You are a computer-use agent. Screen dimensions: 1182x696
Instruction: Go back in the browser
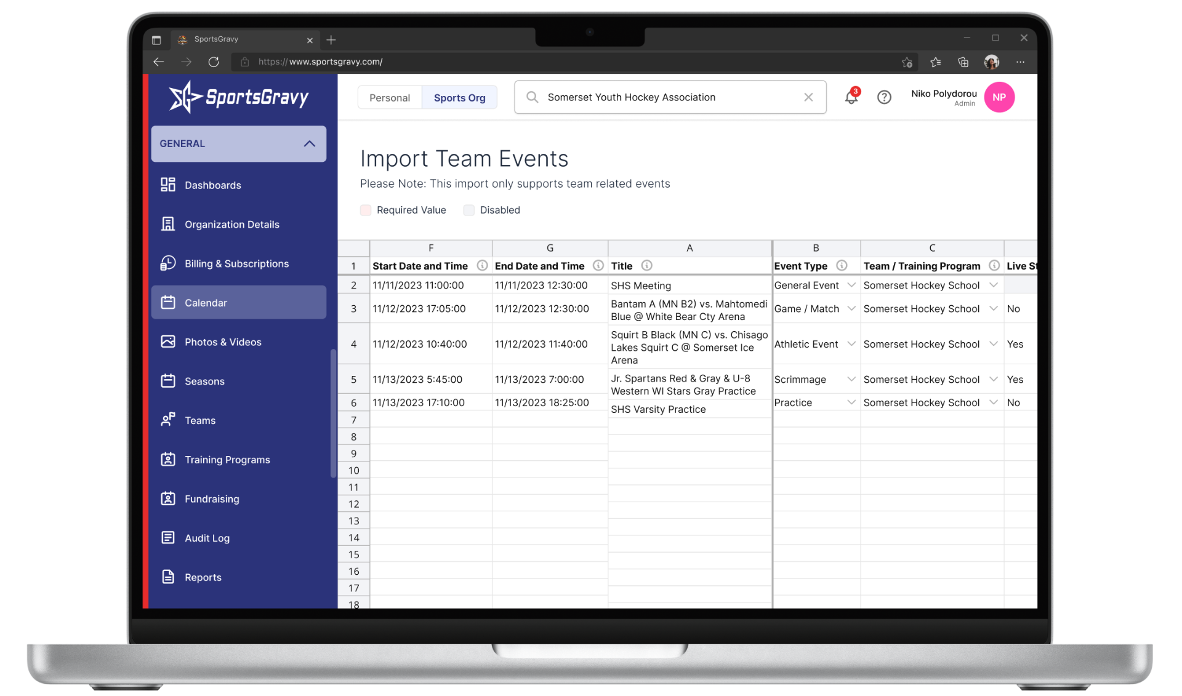(x=159, y=62)
